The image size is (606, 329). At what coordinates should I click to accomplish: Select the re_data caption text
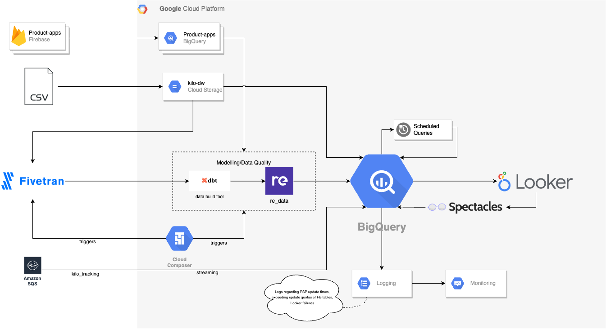279,201
